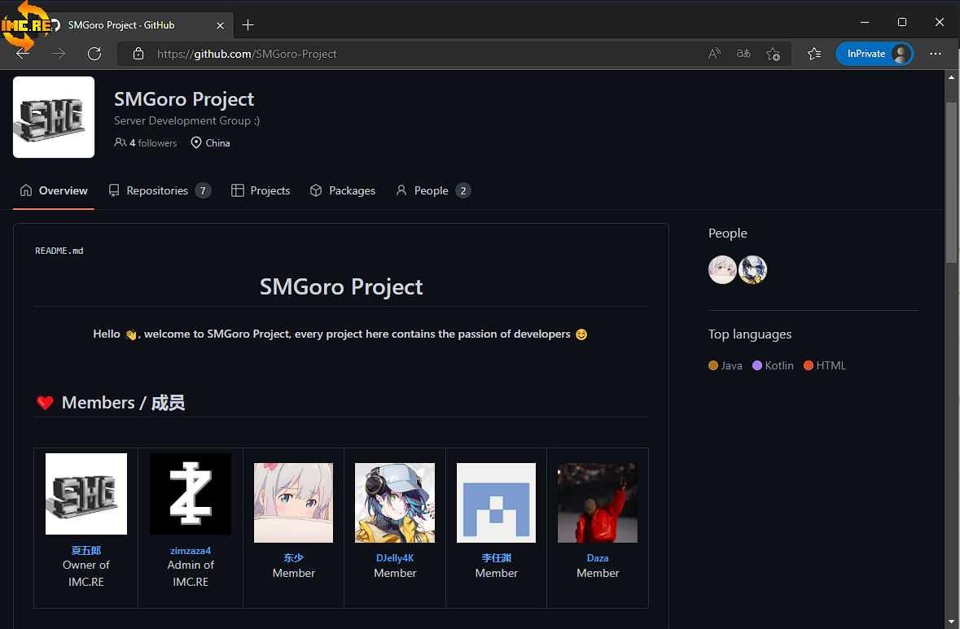Image resolution: width=960 pixels, height=629 pixels.
Task: Open a new browser tab
Action: (248, 24)
